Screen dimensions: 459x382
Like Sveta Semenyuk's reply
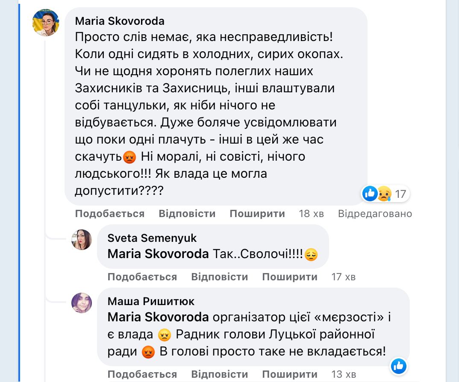click(142, 277)
